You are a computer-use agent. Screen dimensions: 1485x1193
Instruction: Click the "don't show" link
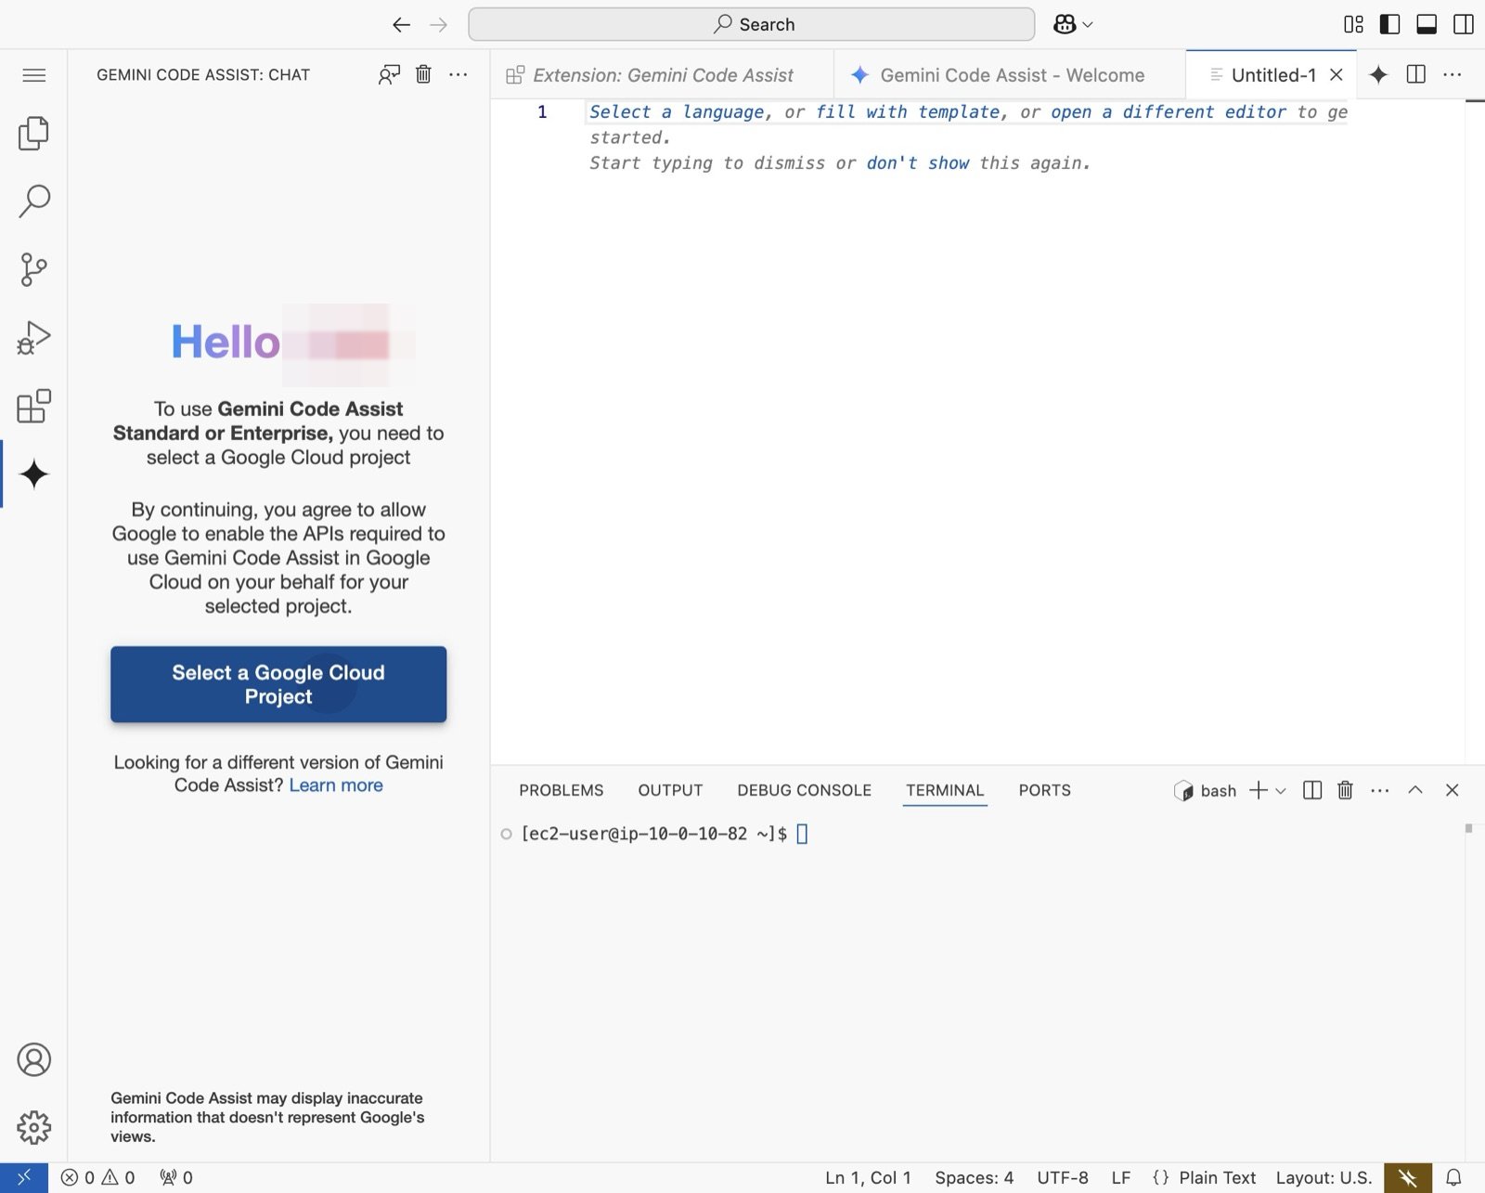point(918,163)
